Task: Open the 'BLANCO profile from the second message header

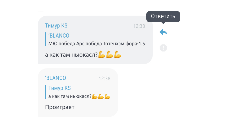Action: tap(56, 78)
